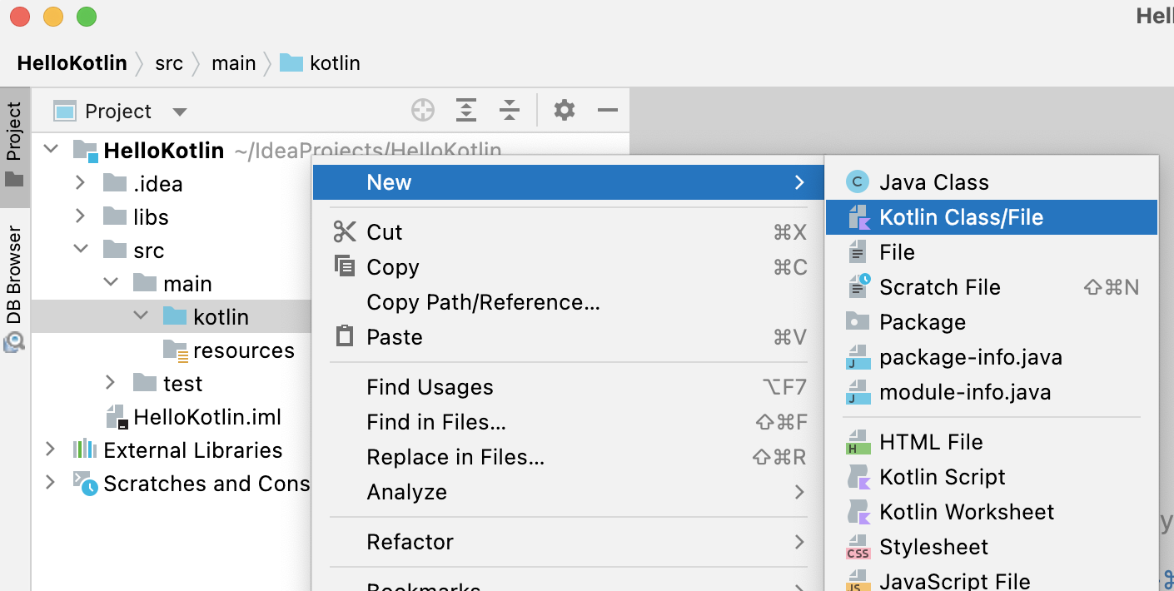Expand Scratches and Consoles node

point(50,483)
